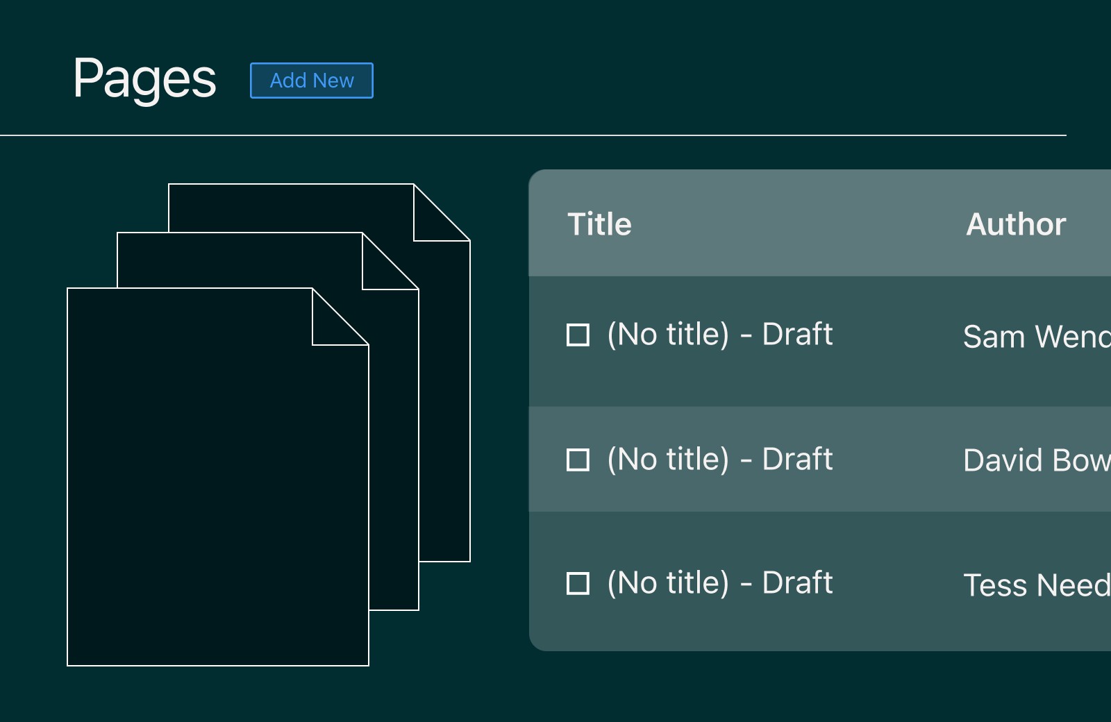This screenshot has height=722, width=1111.
Task: Click the middle page icon's folded corner
Action: (x=382, y=269)
